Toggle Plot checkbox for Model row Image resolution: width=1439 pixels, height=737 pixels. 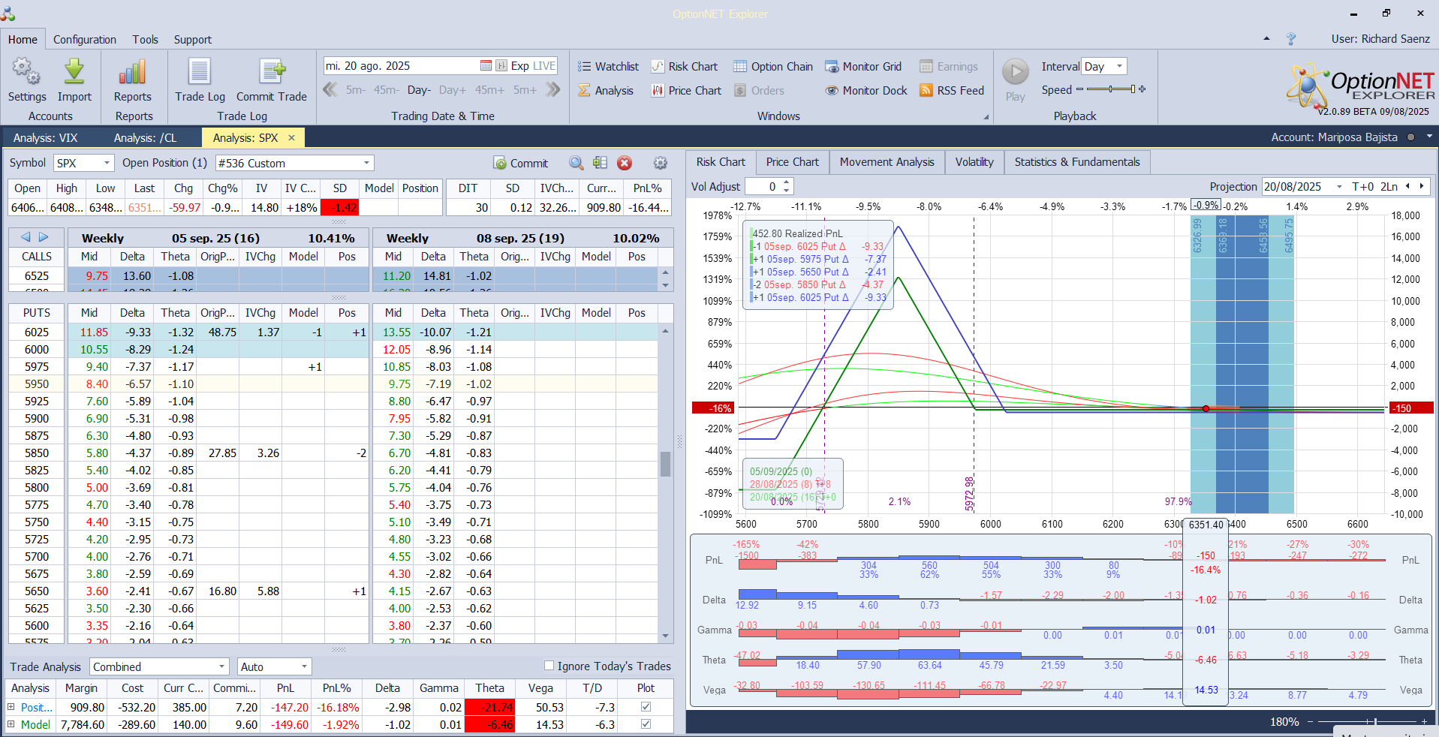[646, 724]
